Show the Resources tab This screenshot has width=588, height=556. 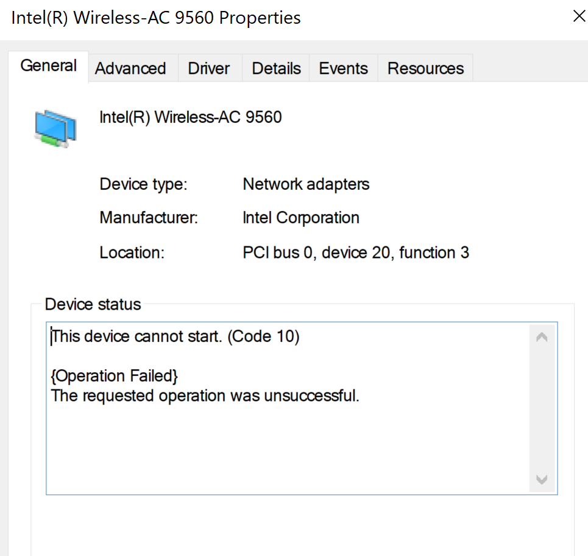[x=426, y=69]
